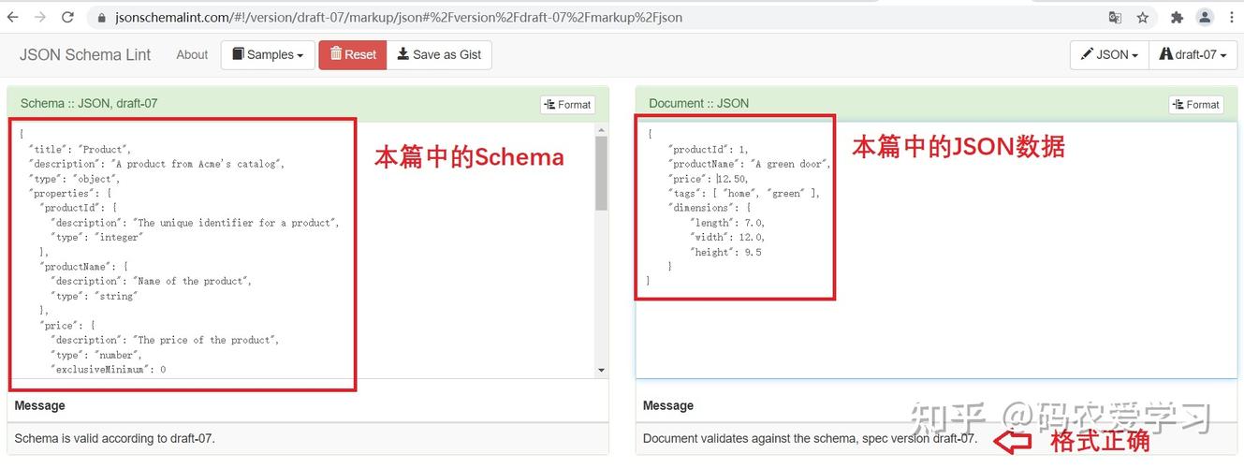Click the "Document :: JSON" panel heading
Screen dimensions: 1244x468
click(698, 103)
